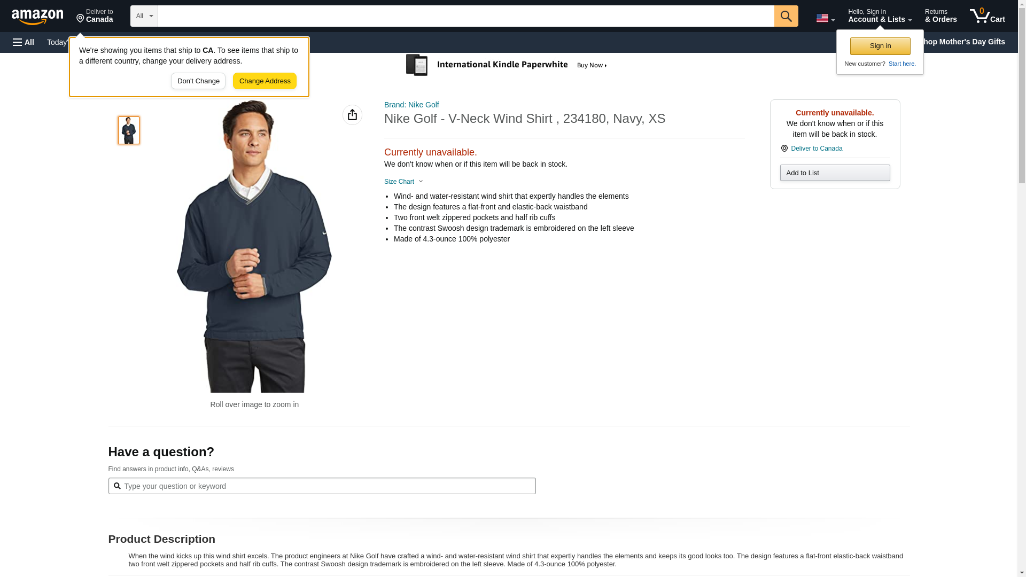The width and height of the screenshot is (1026, 577).
Task: Open the Account & Lists dropdown
Action: (880, 16)
